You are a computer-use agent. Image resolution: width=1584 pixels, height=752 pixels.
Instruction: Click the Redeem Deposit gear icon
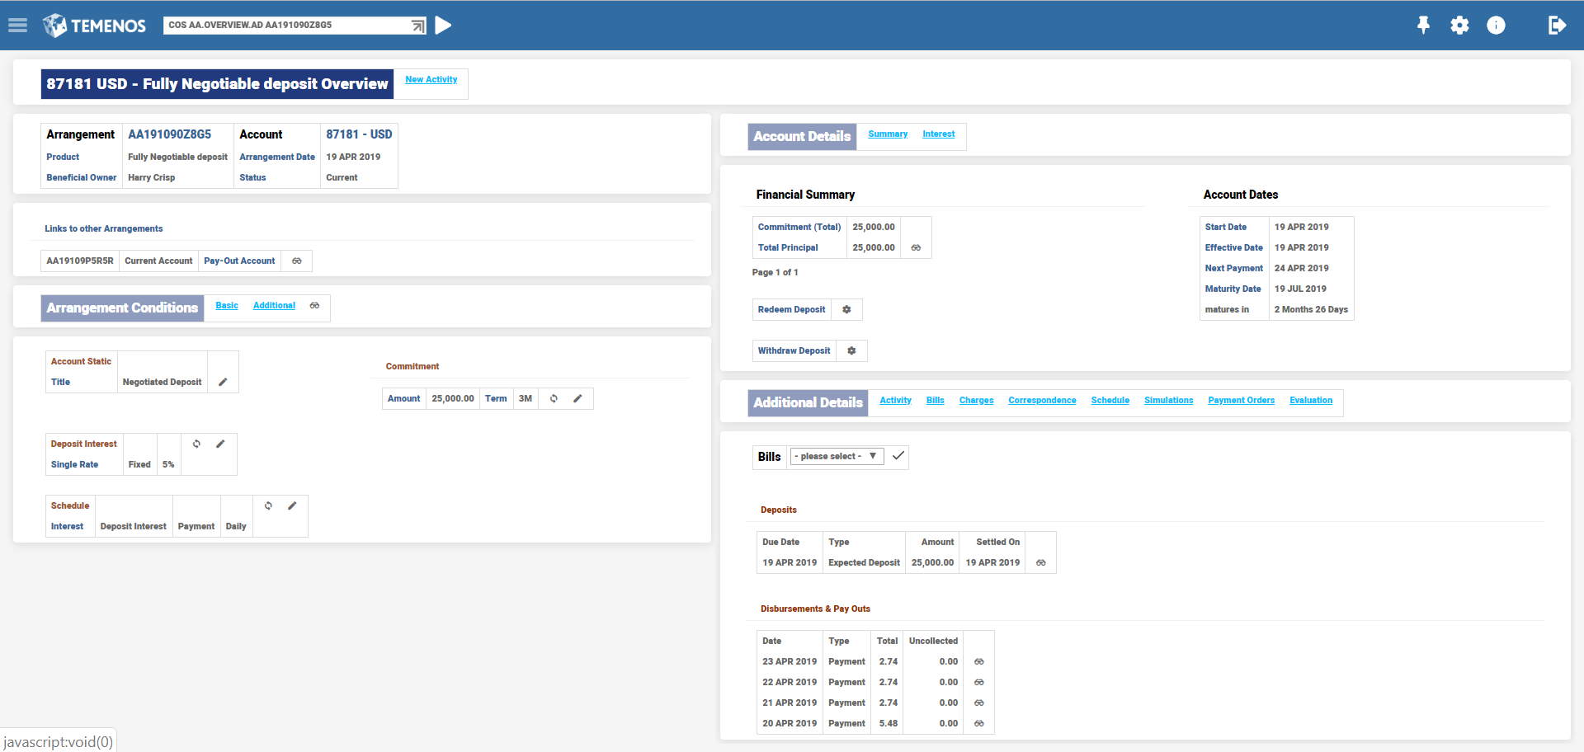pos(846,310)
